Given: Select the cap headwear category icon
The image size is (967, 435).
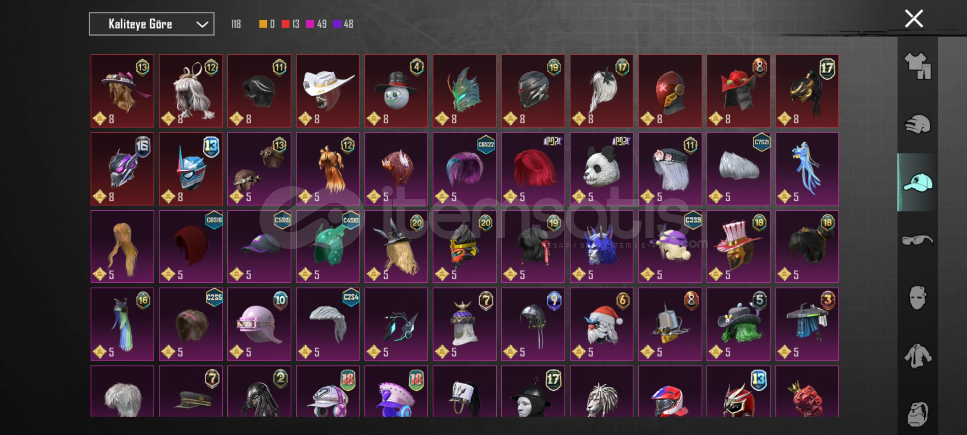Looking at the screenshot, I should pyautogui.click(x=917, y=182).
